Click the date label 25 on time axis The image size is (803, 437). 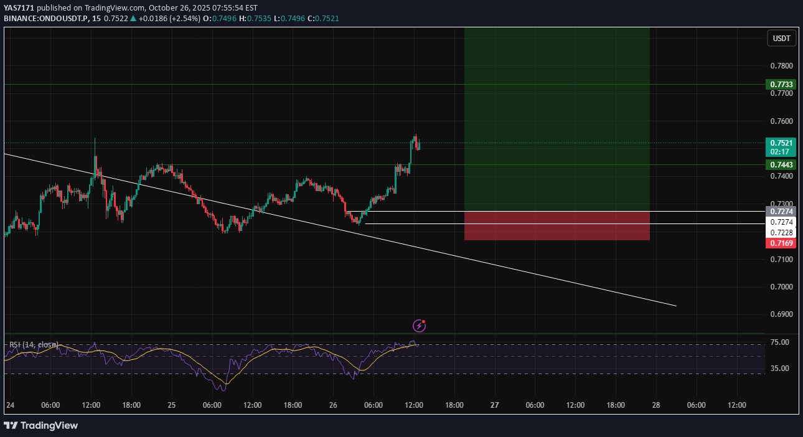(x=172, y=405)
